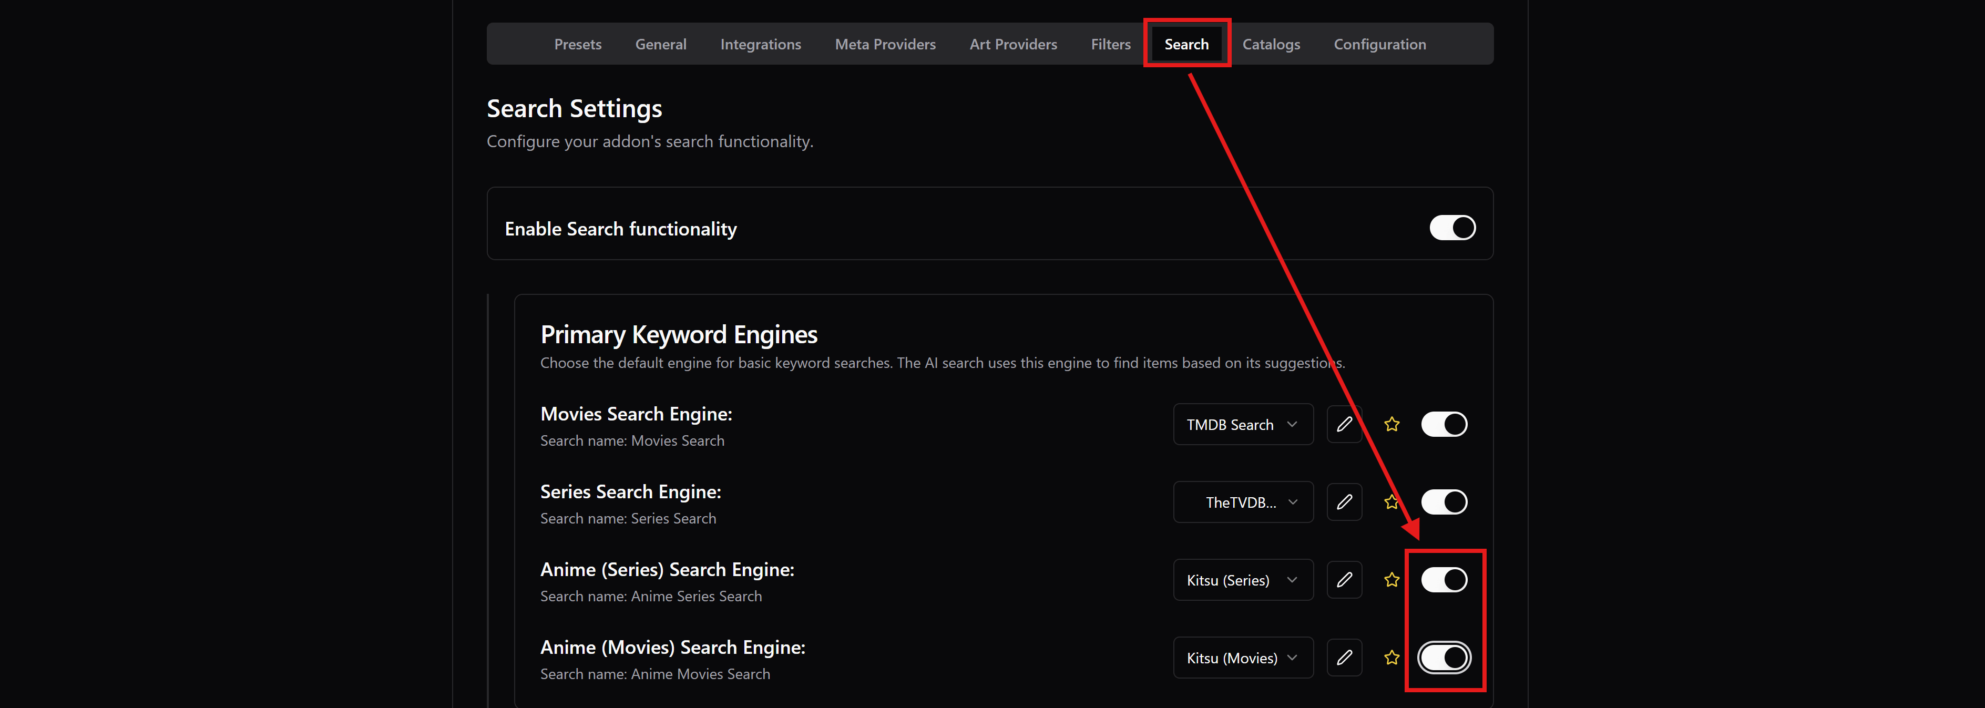
Task: Click the 'Anime (Movies) Search Engine:' label
Action: click(x=673, y=647)
